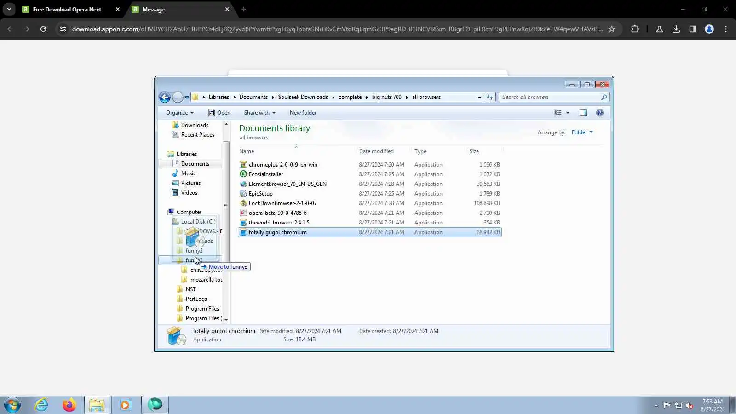Reload the Chrome page
Image resolution: width=736 pixels, height=414 pixels.
[43, 29]
